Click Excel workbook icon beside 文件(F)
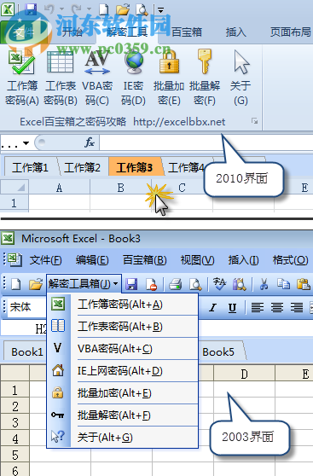Viewport: 313px width, 476px height. coord(14,260)
